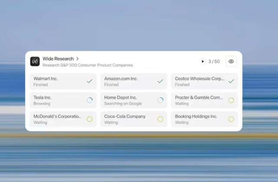Open the Procter & Gamble card

204,100
